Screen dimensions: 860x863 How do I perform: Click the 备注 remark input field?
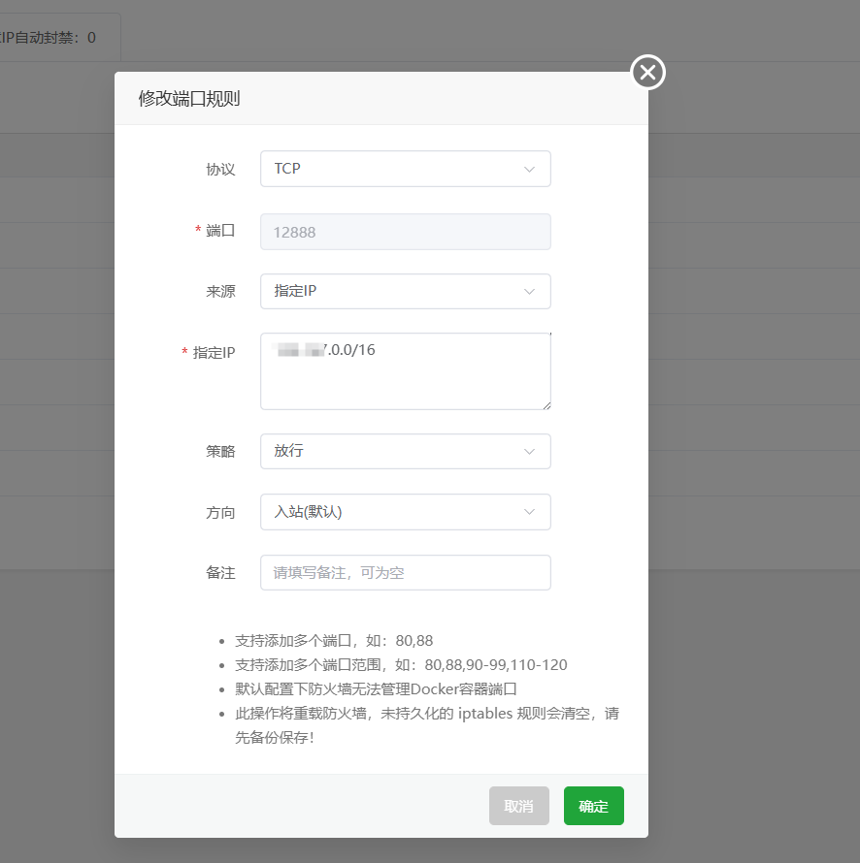pyautogui.click(x=406, y=572)
